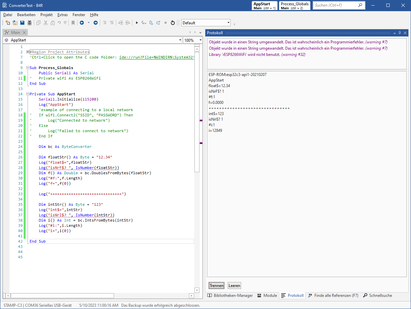Open the 100% zoom dropdown
Image resolution: width=411 pixels, height=309 pixels.
200,40
